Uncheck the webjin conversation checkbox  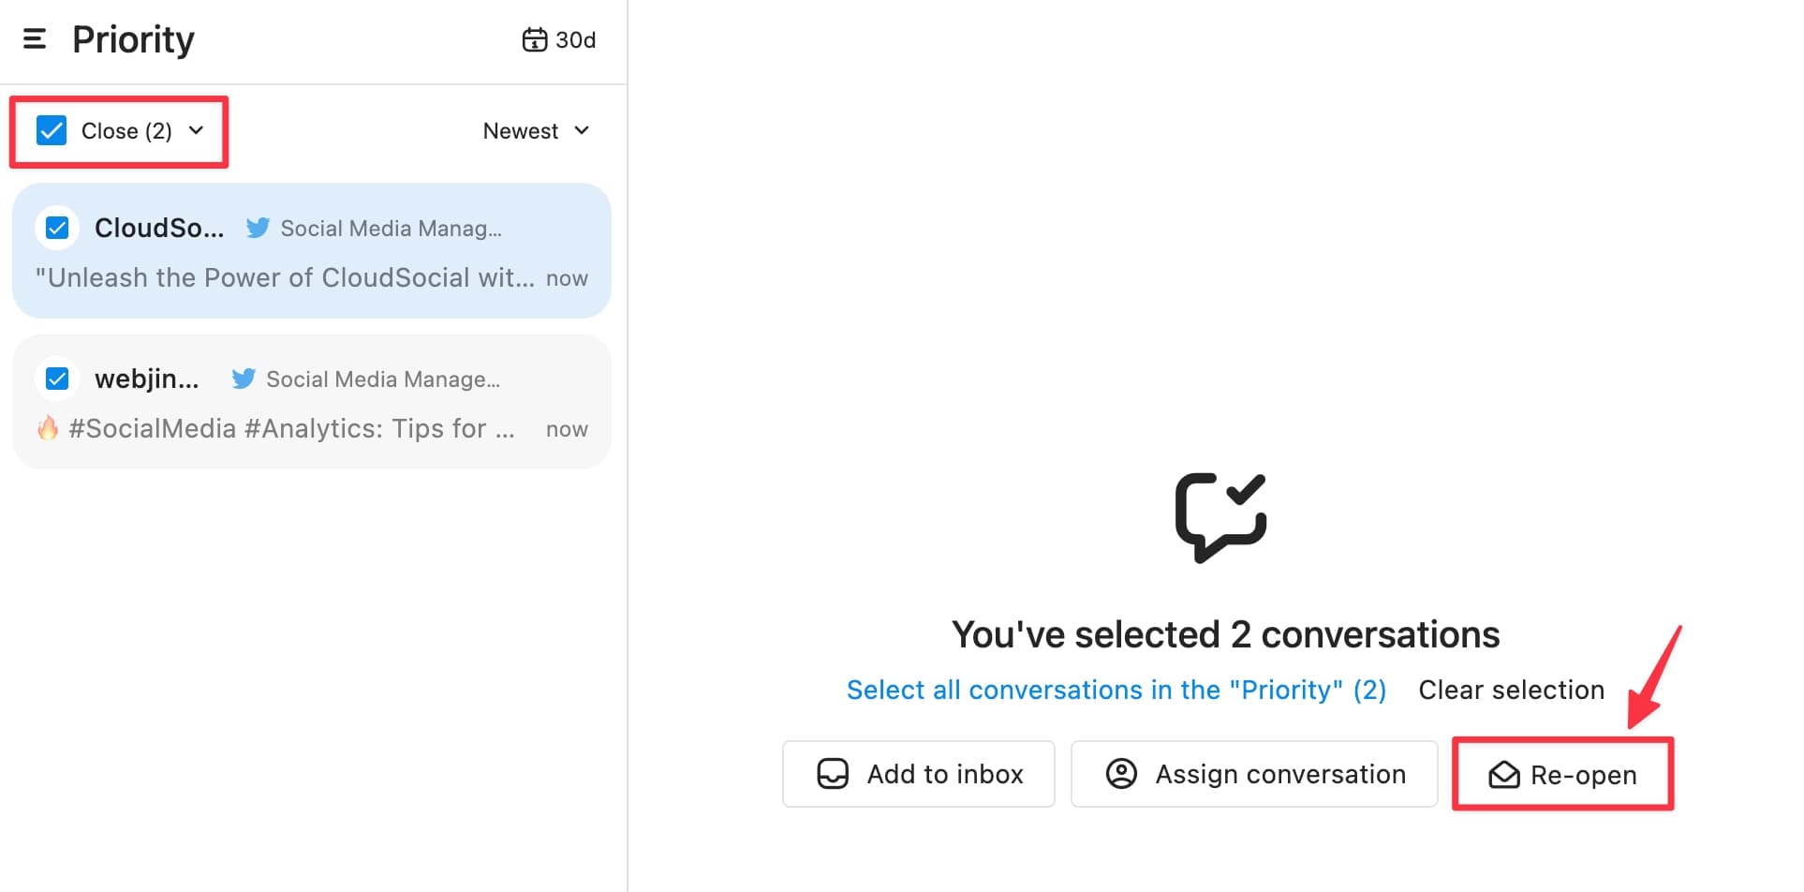(57, 379)
